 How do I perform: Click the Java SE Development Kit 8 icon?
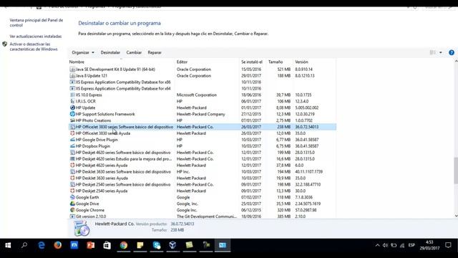(x=72, y=70)
